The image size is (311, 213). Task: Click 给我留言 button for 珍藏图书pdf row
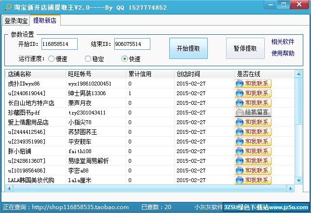pyautogui.click(x=253, y=113)
